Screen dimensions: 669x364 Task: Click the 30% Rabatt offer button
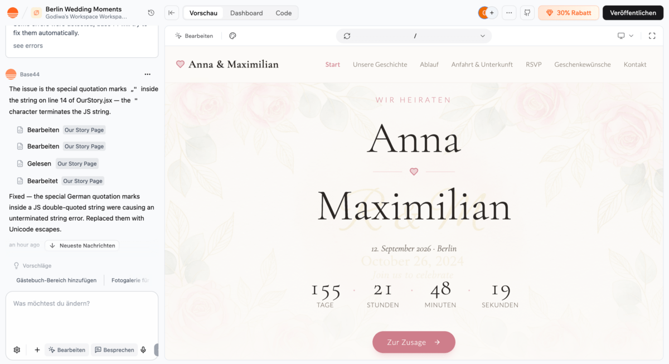569,13
